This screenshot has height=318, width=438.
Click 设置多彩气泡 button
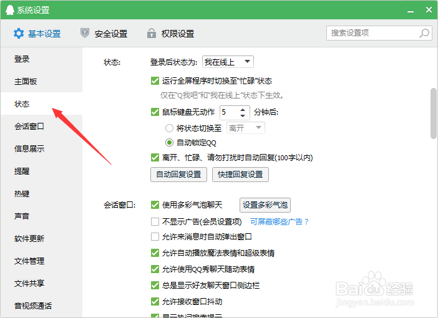[265, 205]
